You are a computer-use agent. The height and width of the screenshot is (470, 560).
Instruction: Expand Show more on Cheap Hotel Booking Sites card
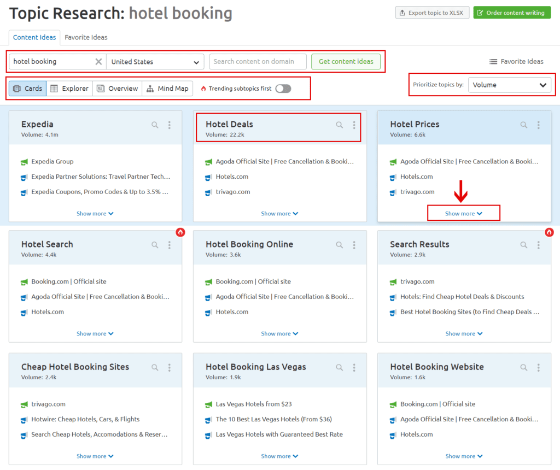pos(95,456)
